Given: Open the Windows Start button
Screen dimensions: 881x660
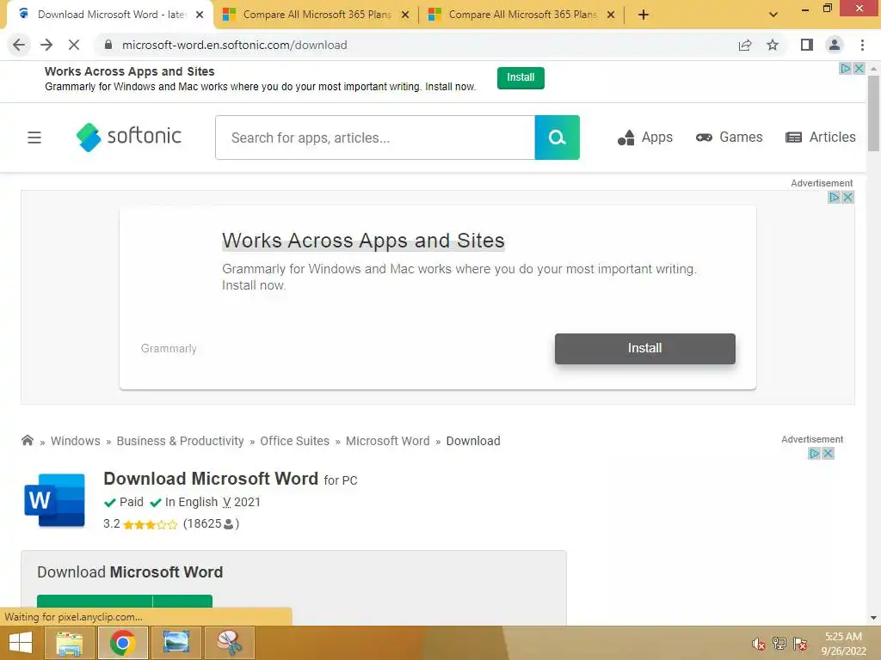Looking at the screenshot, I should pos(21,643).
